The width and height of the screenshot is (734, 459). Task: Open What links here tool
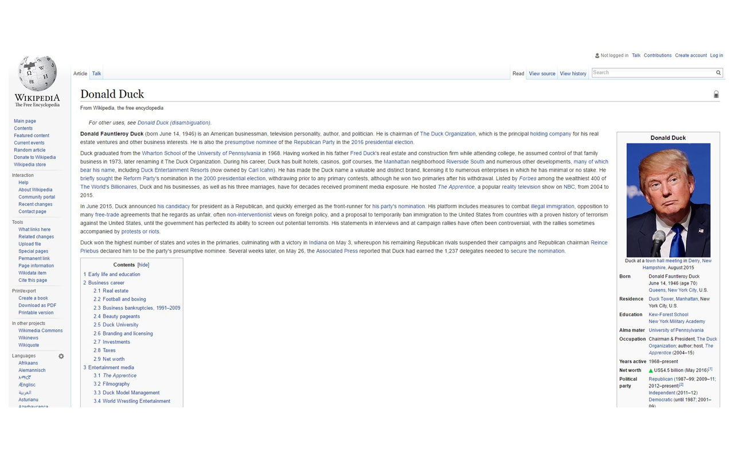[x=34, y=229]
